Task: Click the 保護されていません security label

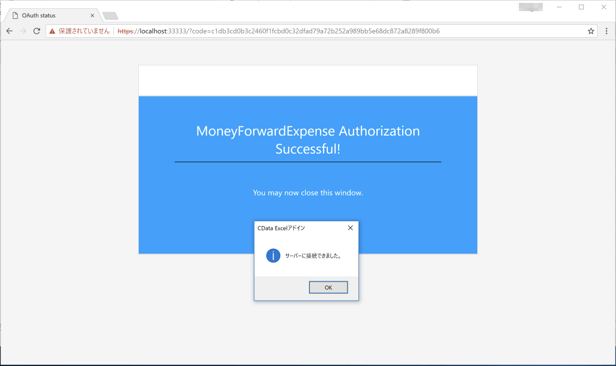Action: [x=84, y=31]
